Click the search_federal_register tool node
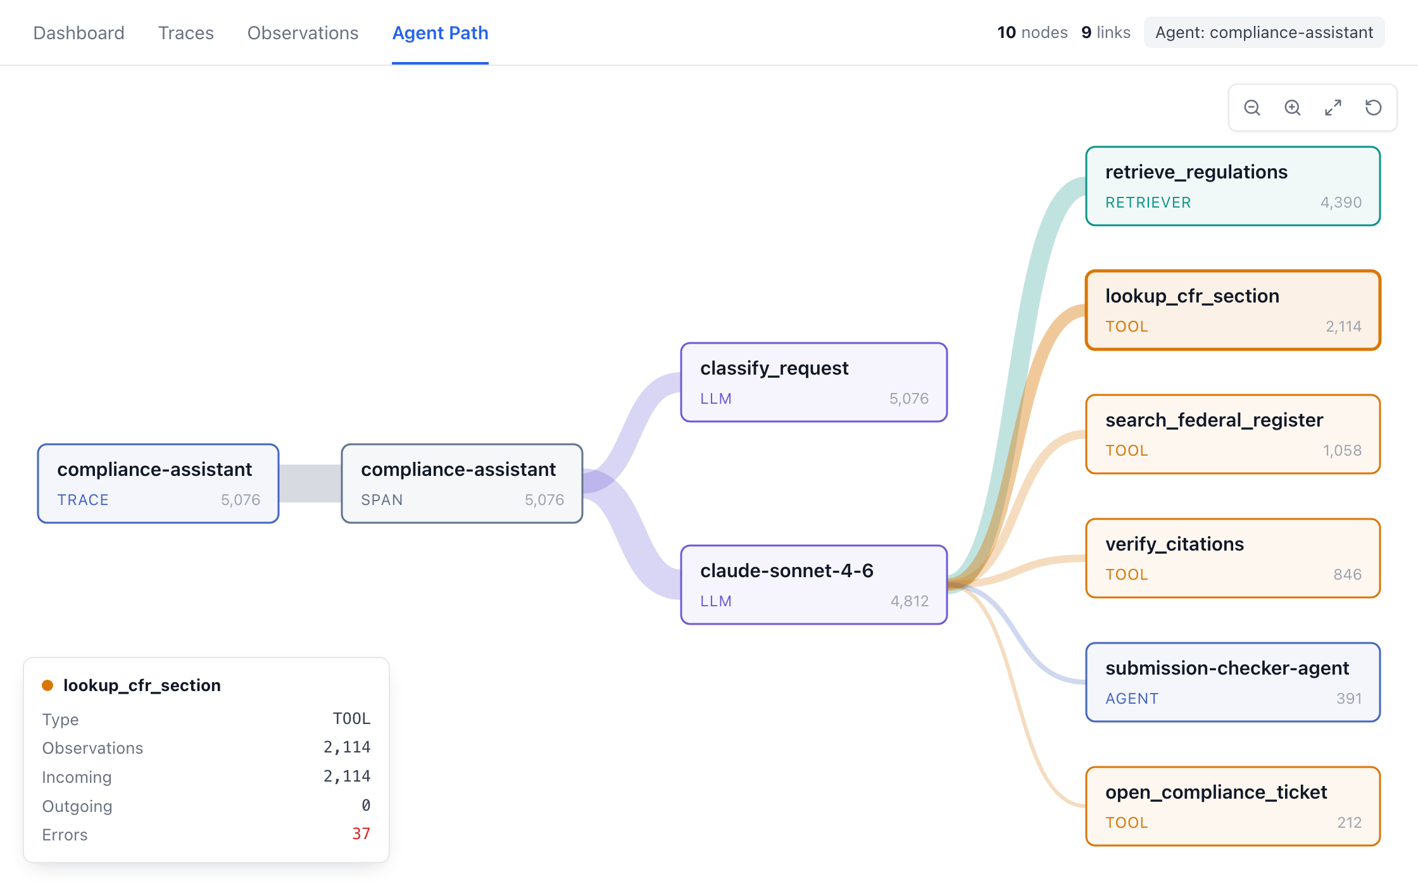The image size is (1418, 886). click(1233, 434)
